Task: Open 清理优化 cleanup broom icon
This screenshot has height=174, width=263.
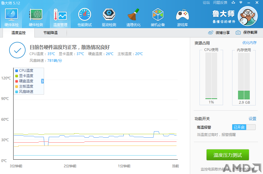Action: click(133, 17)
